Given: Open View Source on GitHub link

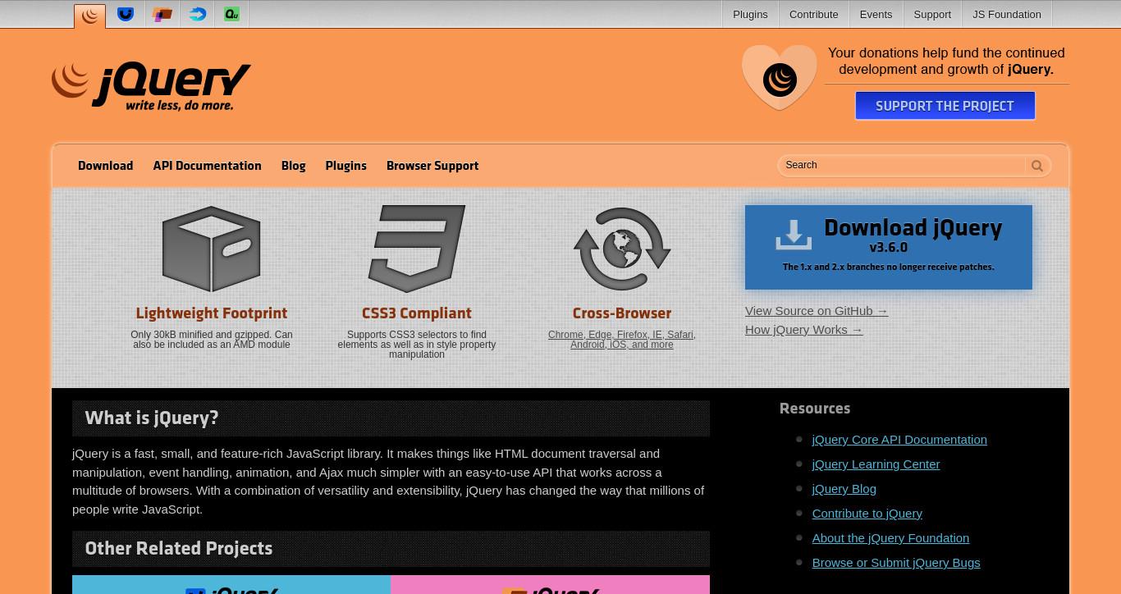Looking at the screenshot, I should coord(817,311).
